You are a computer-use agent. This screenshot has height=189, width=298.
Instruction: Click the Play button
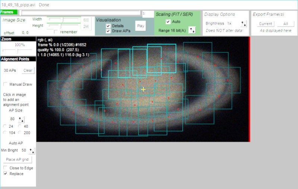[x=141, y=26]
